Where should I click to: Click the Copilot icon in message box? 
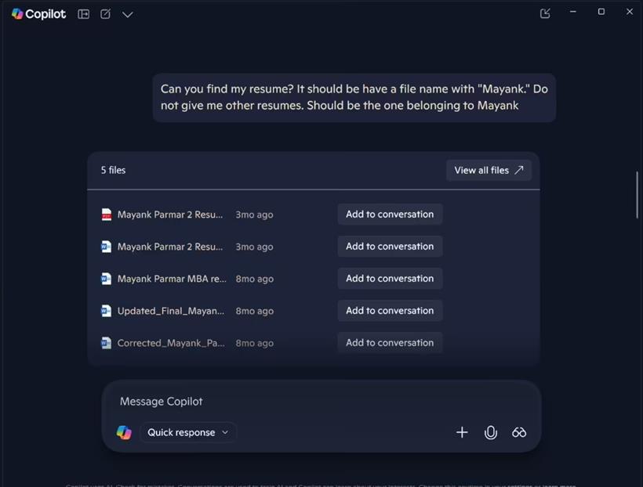pyautogui.click(x=124, y=432)
